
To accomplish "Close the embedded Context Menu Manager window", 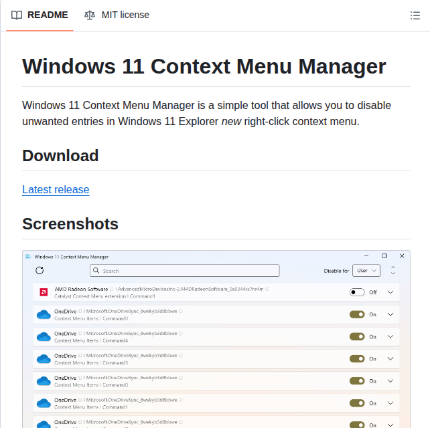I will pyautogui.click(x=402, y=255).
